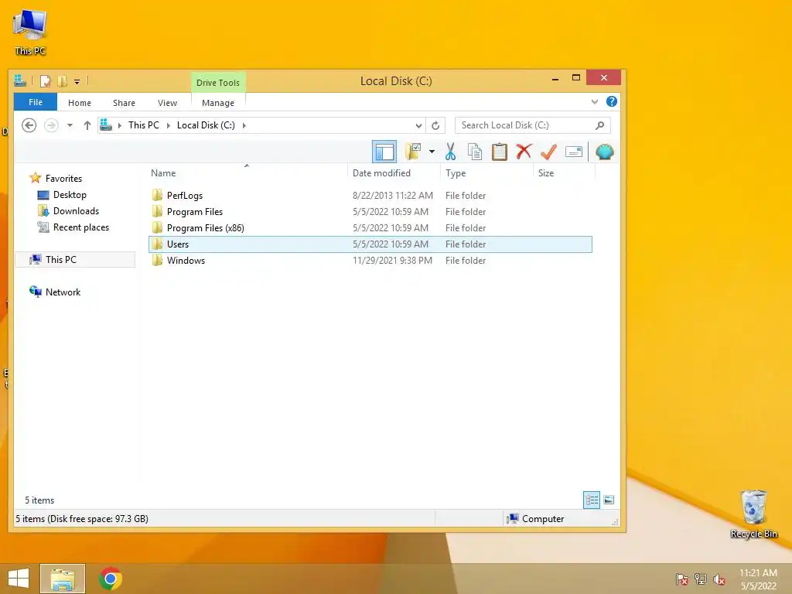792x594 pixels.
Task: Open the folder options icon in toolbar
Action: pyautogui.click(x=414, y=151)
